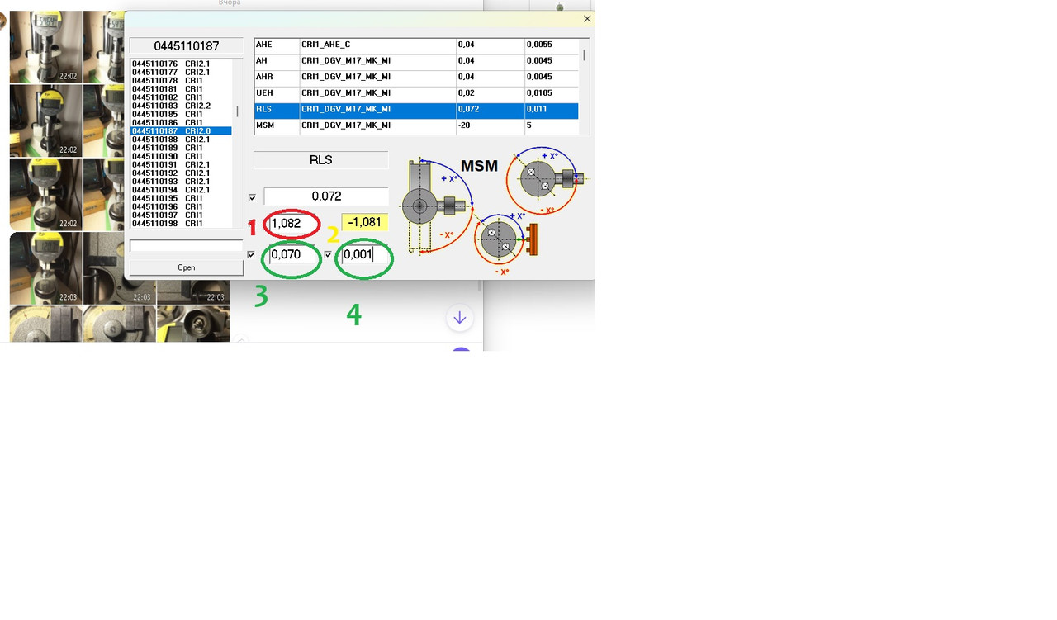The height and width of the screenshot is (620, 1057).
Task: Select the highlighted RLS parameter row
Action: coord(416,110)
